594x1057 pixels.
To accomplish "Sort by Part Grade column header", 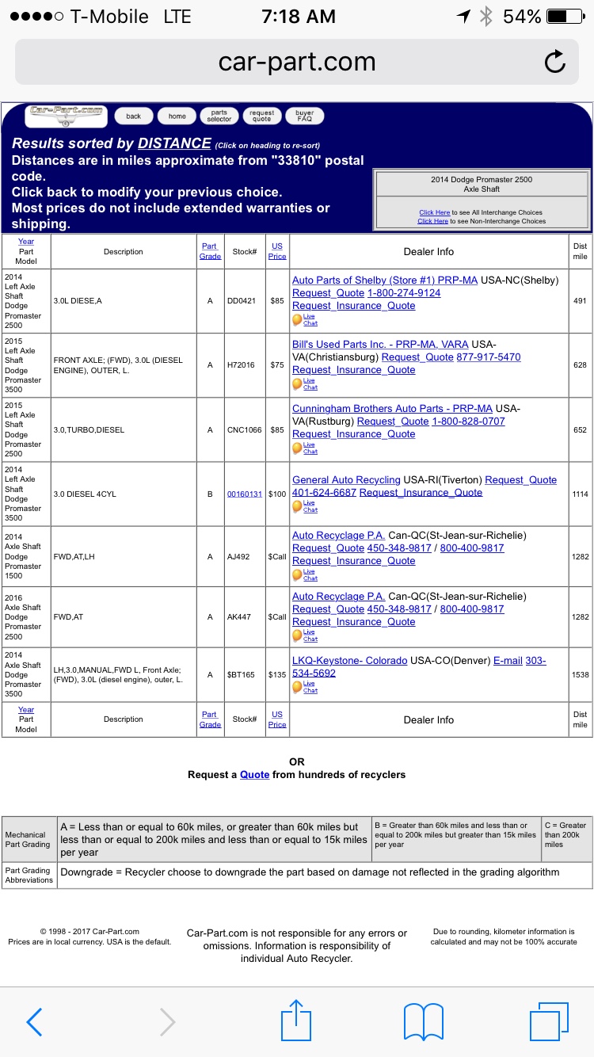I will (210, 251).
